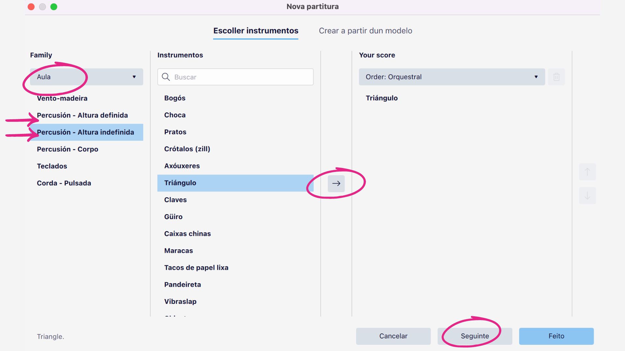
Task: Choose Teclados in the family list
Action: [52, 166]
